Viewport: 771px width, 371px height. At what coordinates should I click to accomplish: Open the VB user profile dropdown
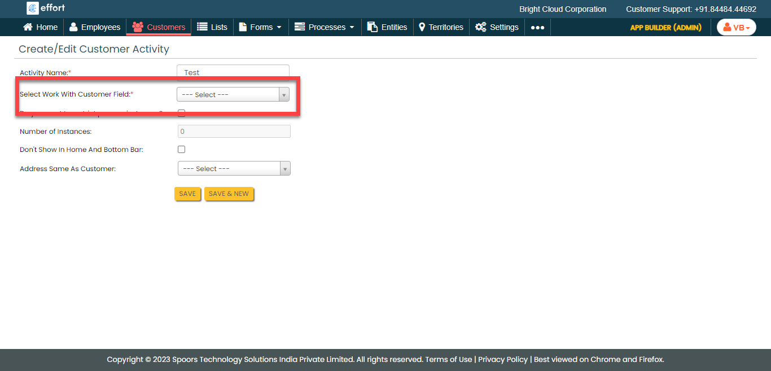[736, 27]
